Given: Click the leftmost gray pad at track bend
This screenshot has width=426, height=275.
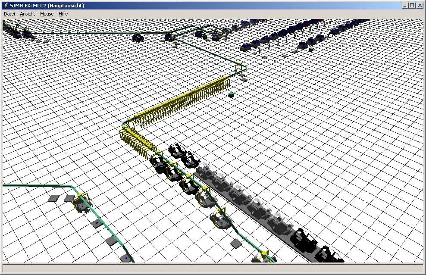Looking at the screenshot, I should click(54, 198).
